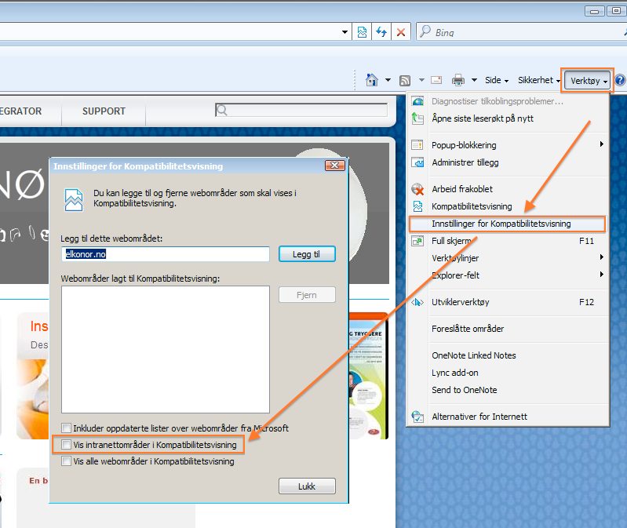Expand the Home button dropdown arrow
Viewport: 627px width, 528px height.
[x=388, y=80]
